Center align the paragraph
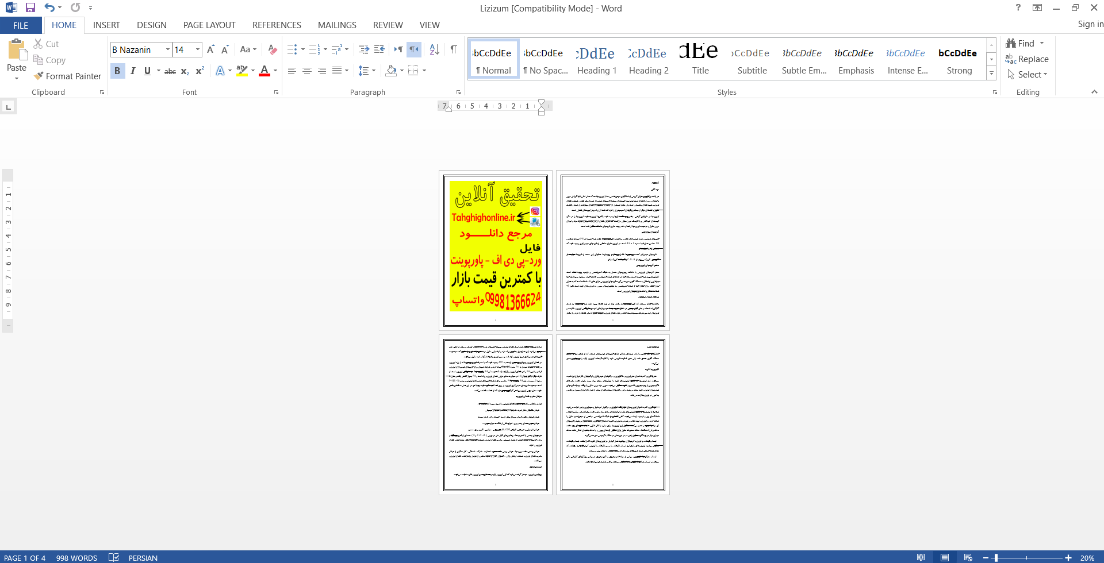This screenshot has width=1104, height=563. [307, 71]
